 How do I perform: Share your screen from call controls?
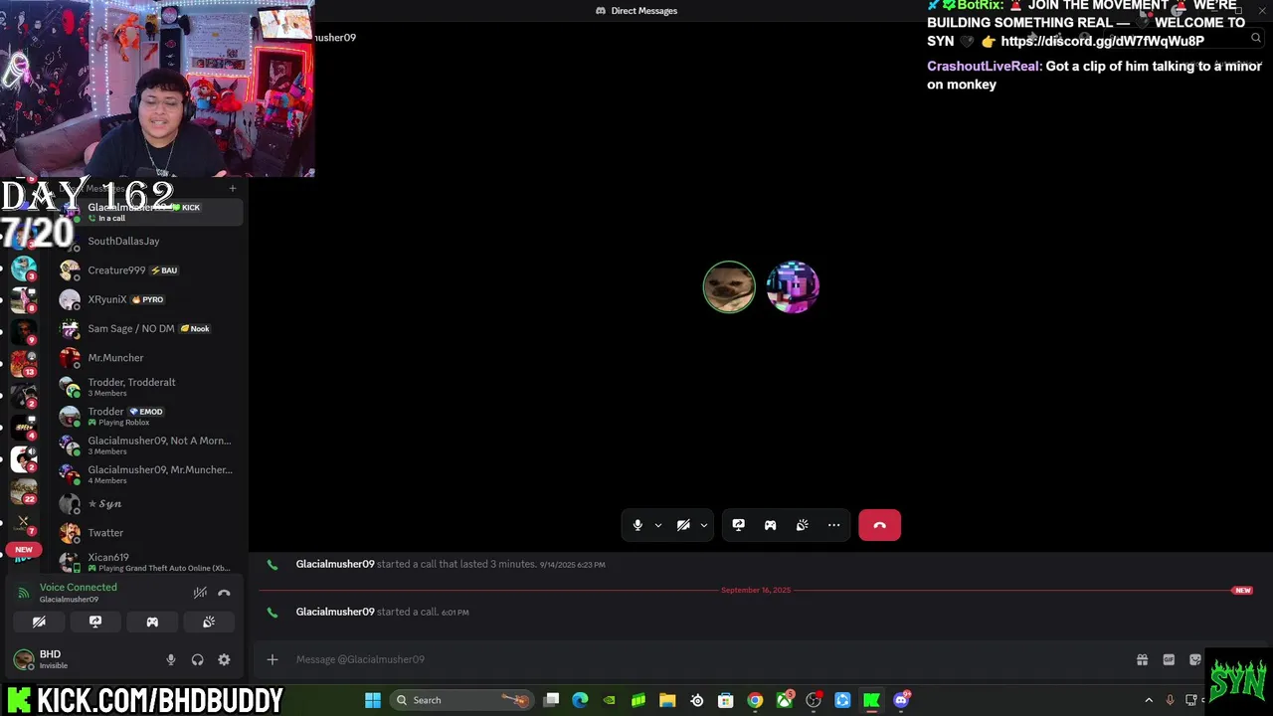coord(738,525)
